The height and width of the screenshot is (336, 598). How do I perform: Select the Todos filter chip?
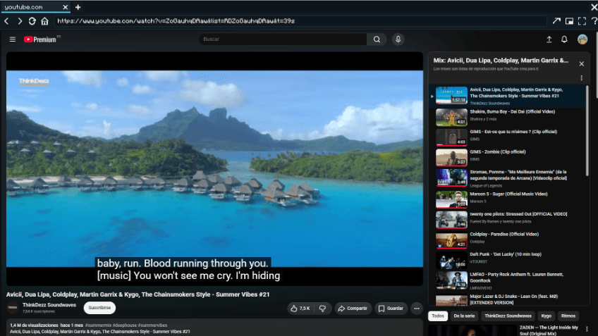point(437,316)
